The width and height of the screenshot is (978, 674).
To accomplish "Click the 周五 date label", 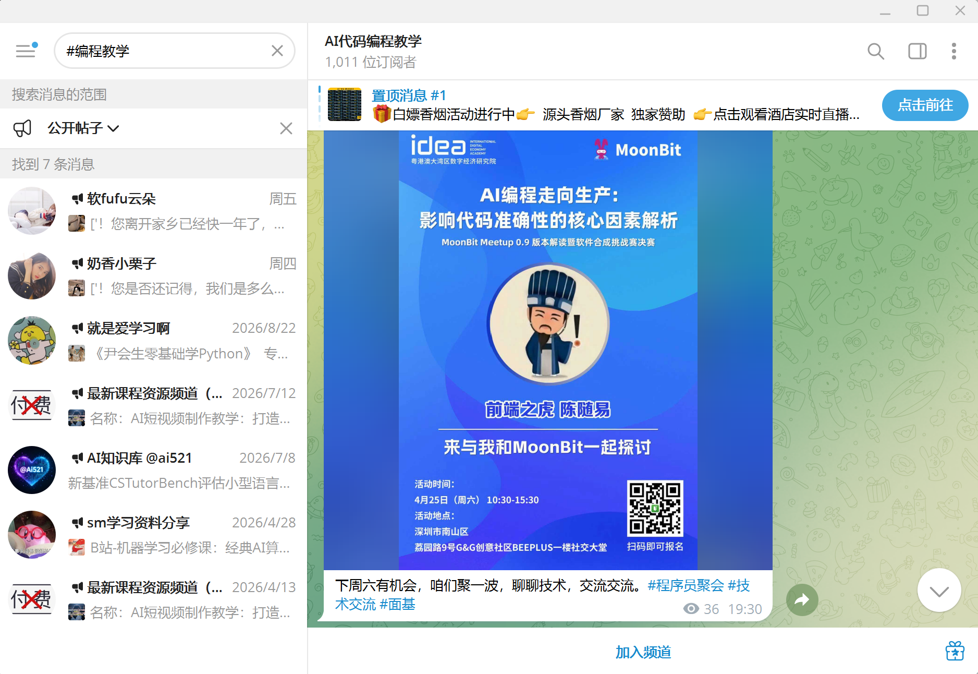I will (283, 199).
